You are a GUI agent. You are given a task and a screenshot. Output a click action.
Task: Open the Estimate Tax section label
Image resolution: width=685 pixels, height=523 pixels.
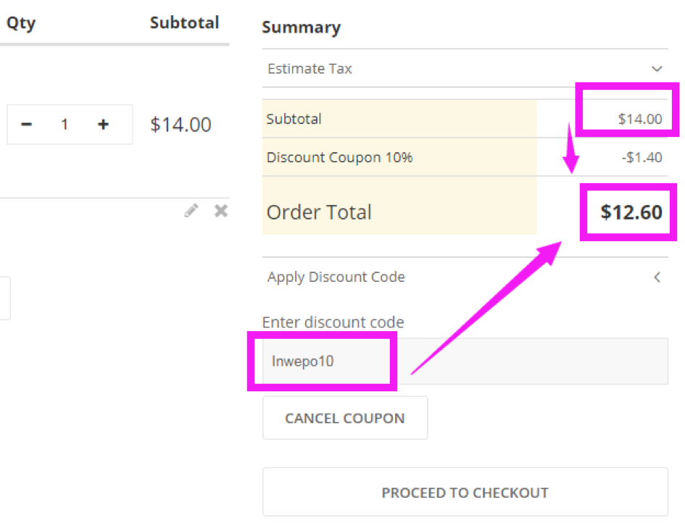[310, 69]
